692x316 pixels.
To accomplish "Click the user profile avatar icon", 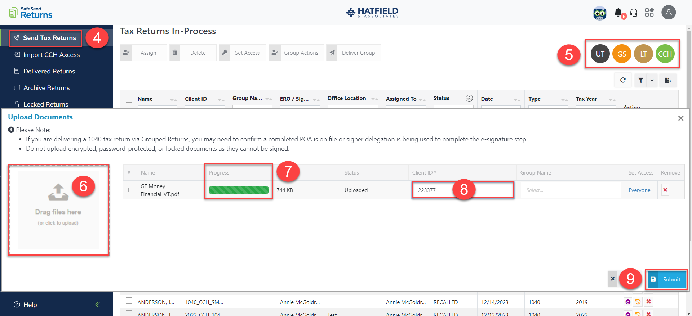I will pos(668,13).
